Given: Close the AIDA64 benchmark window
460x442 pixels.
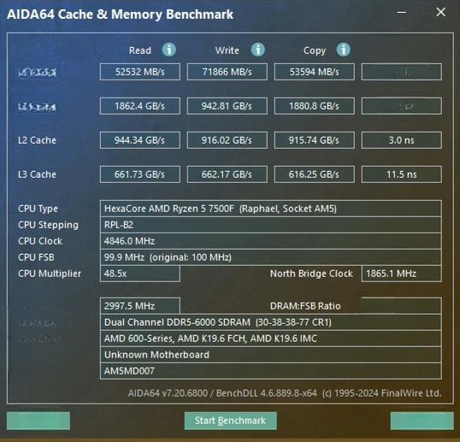Looking at the screenshot, I should click(x=440, y=12).
